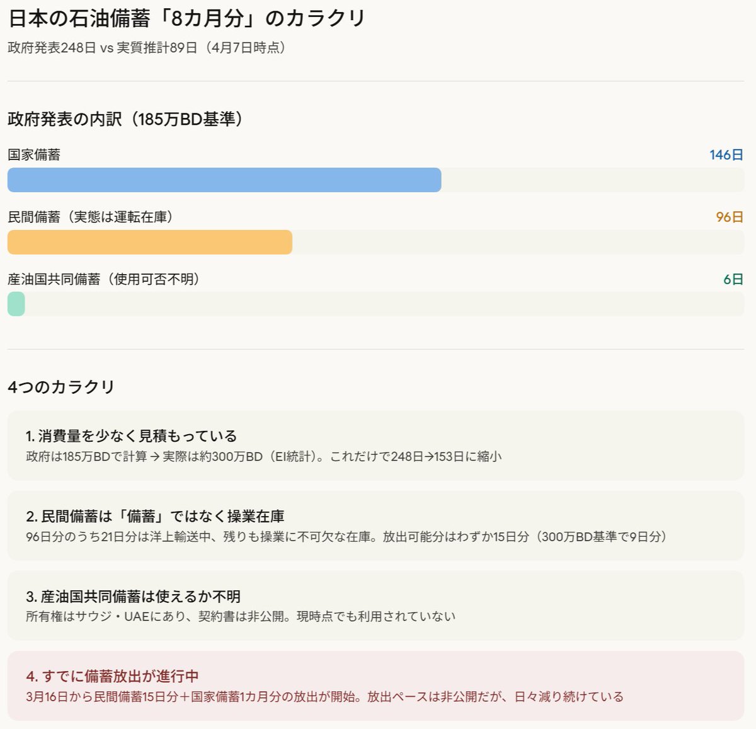This screenshot has height=729, width=756.
Task: Click the 国家備蓄 label
Action: pyautogui.click(x=34, y=155)
